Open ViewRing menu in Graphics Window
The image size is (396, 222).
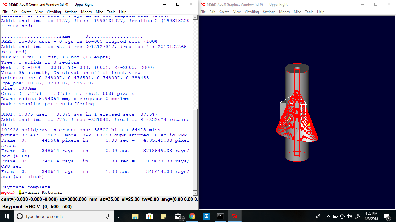[252, 12]
